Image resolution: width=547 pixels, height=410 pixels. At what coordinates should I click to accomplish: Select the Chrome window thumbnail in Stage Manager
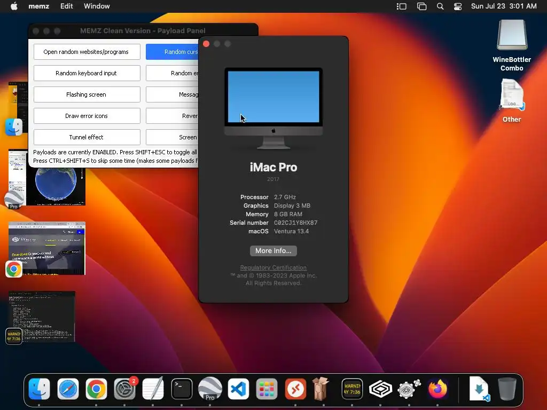pyautogui.click(x=47, y=248)
